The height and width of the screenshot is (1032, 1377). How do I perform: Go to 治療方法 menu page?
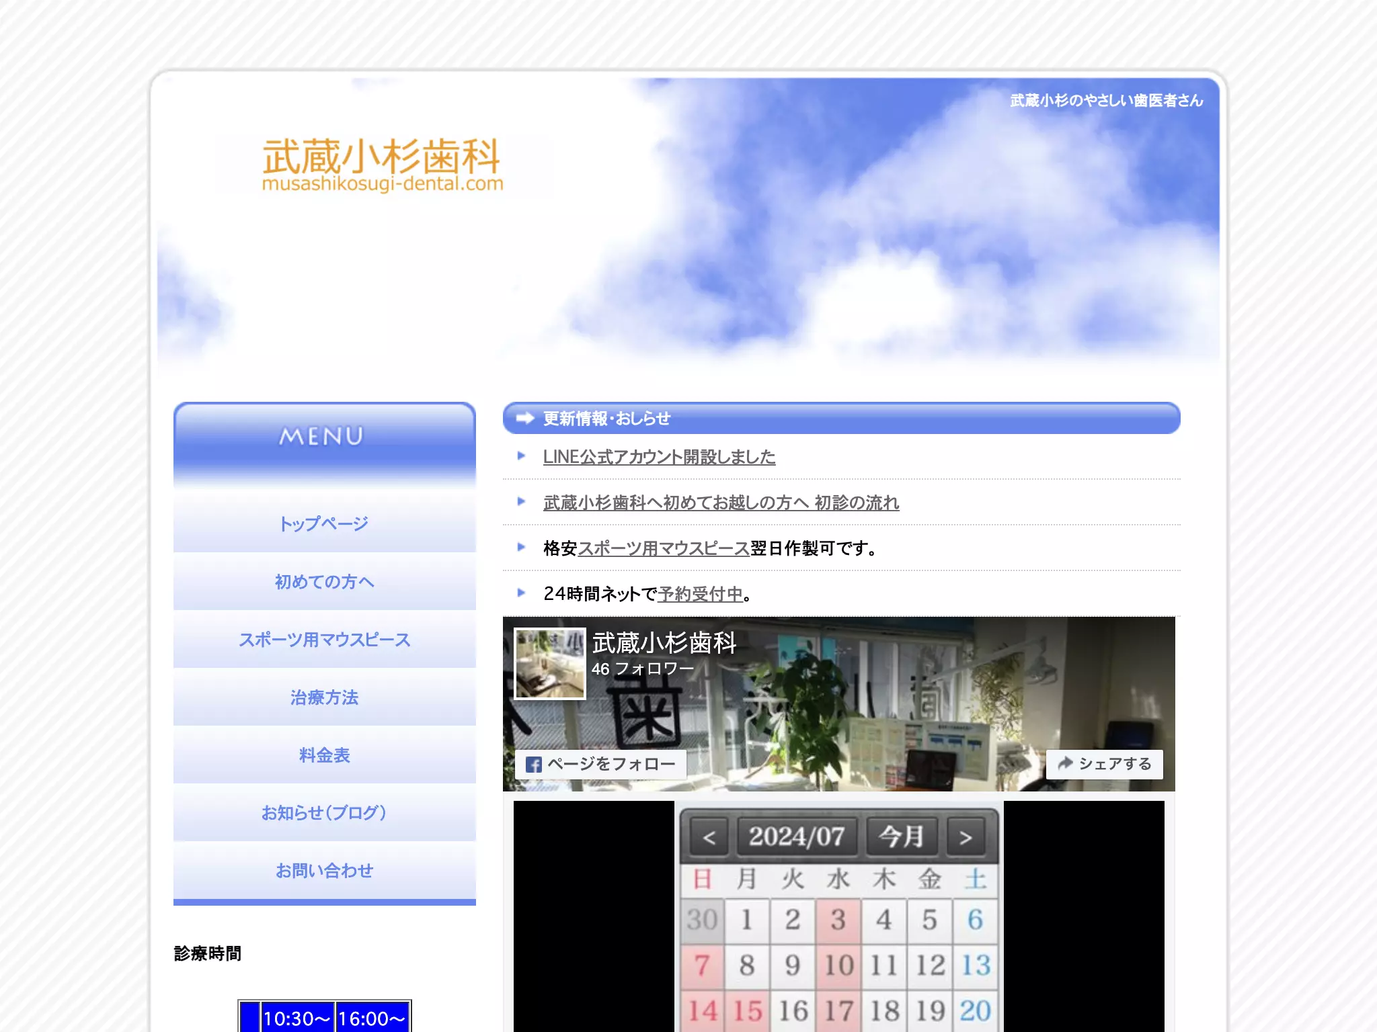point(324,697)
